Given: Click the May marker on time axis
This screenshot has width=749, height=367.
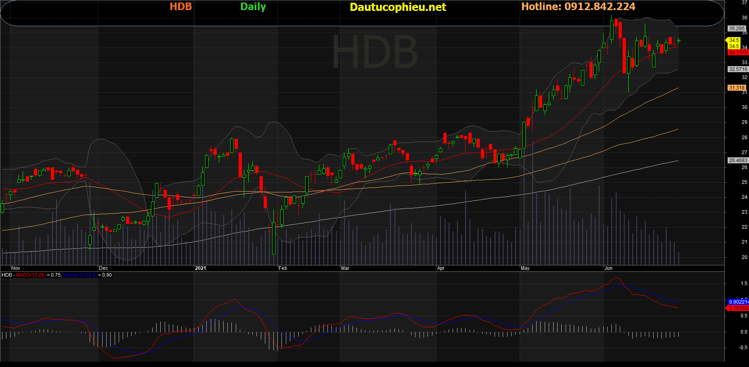Looking at the screenshot, I should pyautogui.click(x=525, y=268).
